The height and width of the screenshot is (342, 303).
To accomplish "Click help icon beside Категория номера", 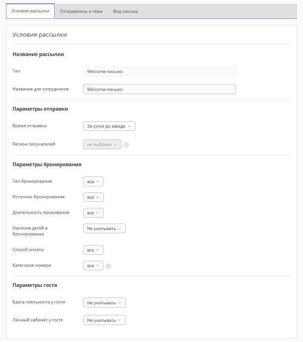I will click(x=108, y=266).
